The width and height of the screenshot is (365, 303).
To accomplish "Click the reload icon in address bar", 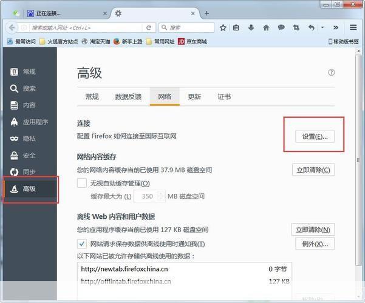I will pos(148,28).
